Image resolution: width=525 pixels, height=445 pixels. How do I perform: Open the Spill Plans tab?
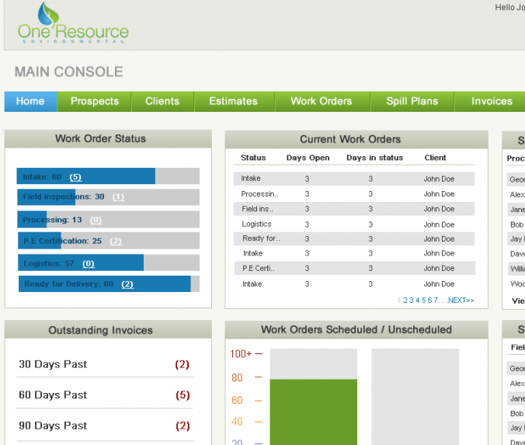tap(412, 101)
